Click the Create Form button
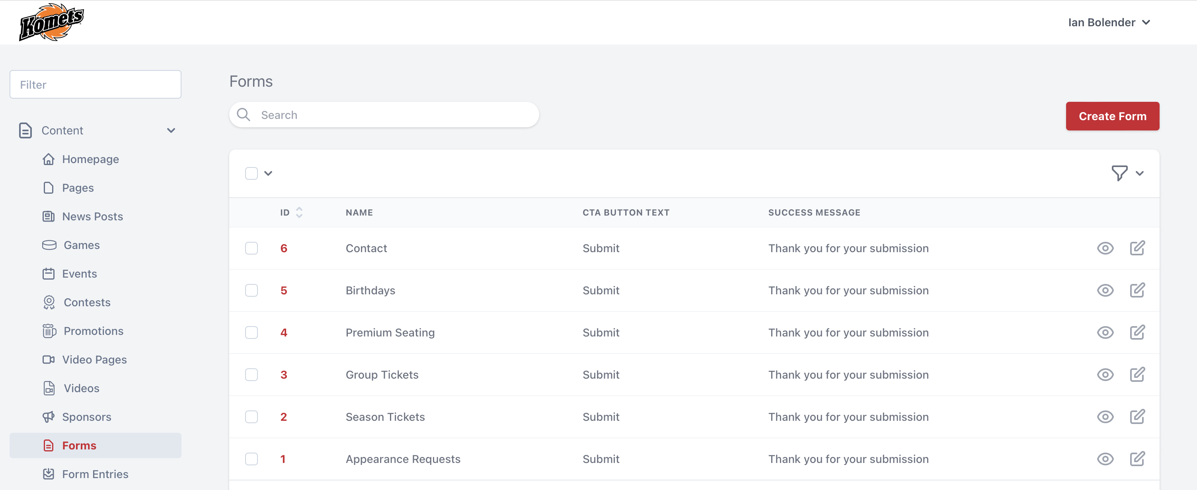Image resolution: width=1197 pixels, height=490 pixels. point(1112,116)
